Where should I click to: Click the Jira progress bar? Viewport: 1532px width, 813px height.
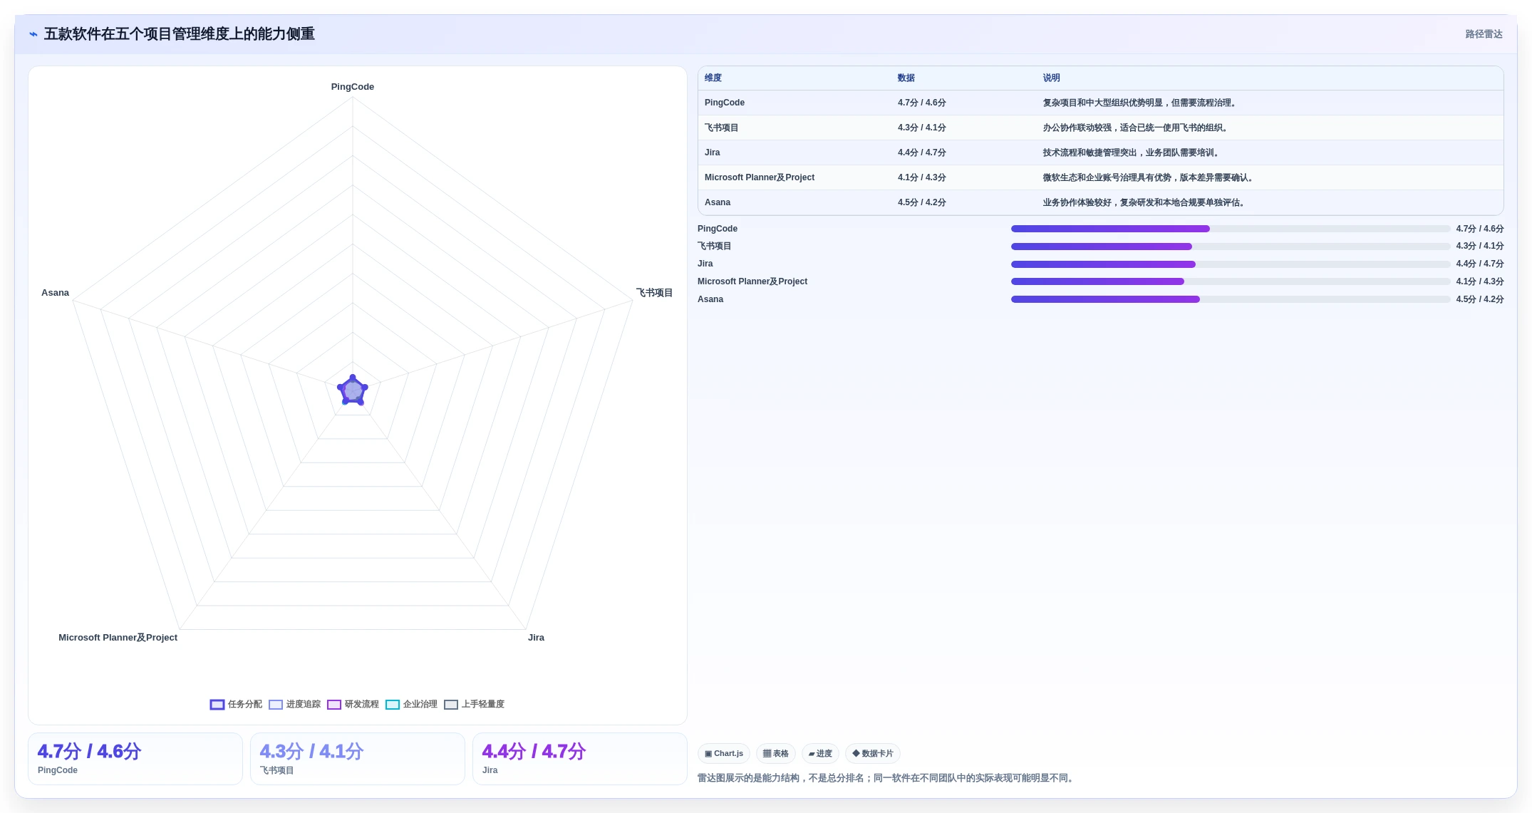(1231, 264)
